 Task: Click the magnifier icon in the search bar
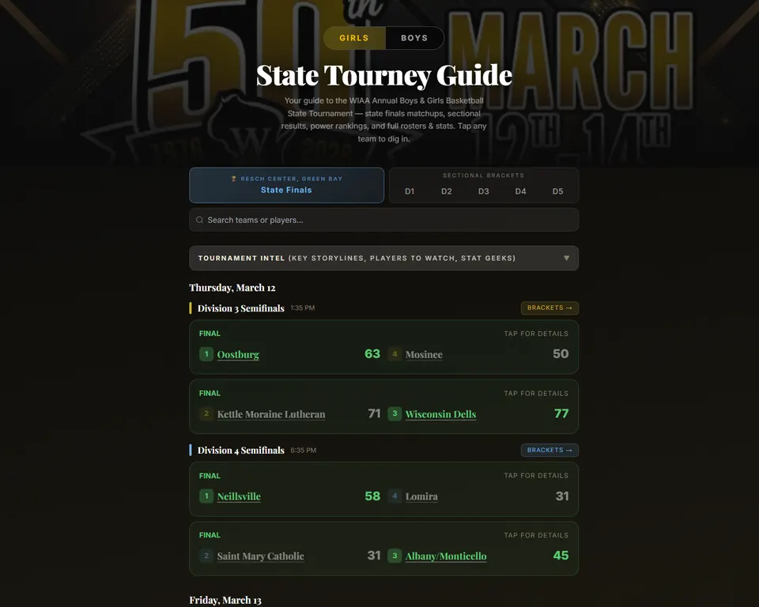[x=199, y=220]
